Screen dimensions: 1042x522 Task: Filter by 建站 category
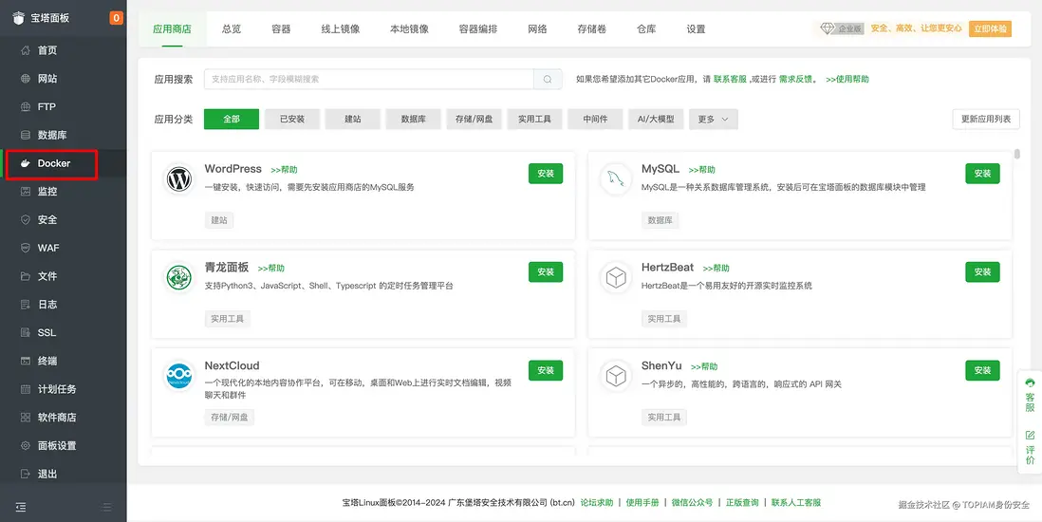[x=353, y=119]
